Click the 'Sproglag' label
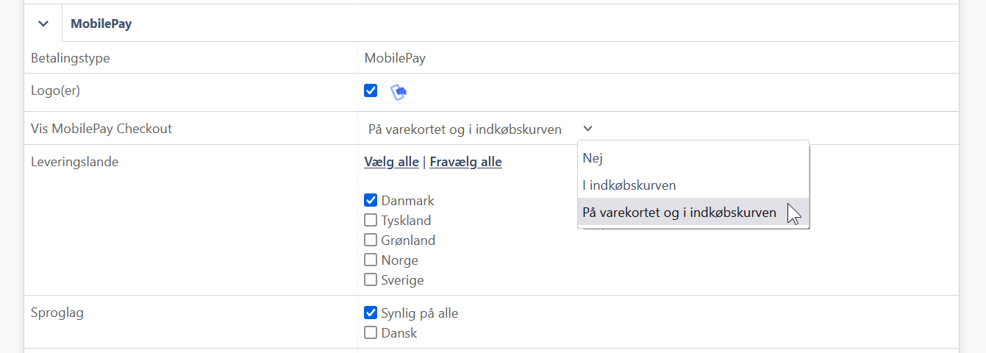This screenshot has width=986, height=353. point(57,313)
